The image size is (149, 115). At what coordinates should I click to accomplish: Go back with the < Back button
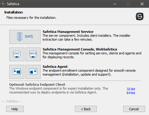click(x=86, y=109)
